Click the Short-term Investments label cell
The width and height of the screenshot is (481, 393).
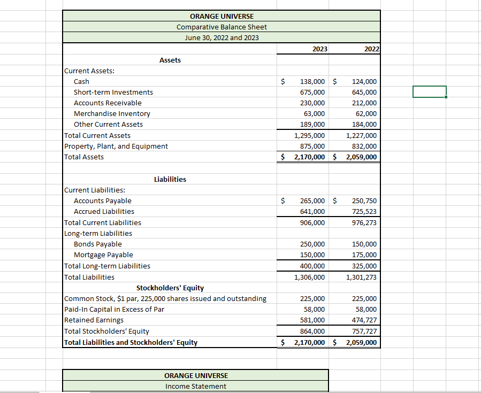(x=113, y=92)
